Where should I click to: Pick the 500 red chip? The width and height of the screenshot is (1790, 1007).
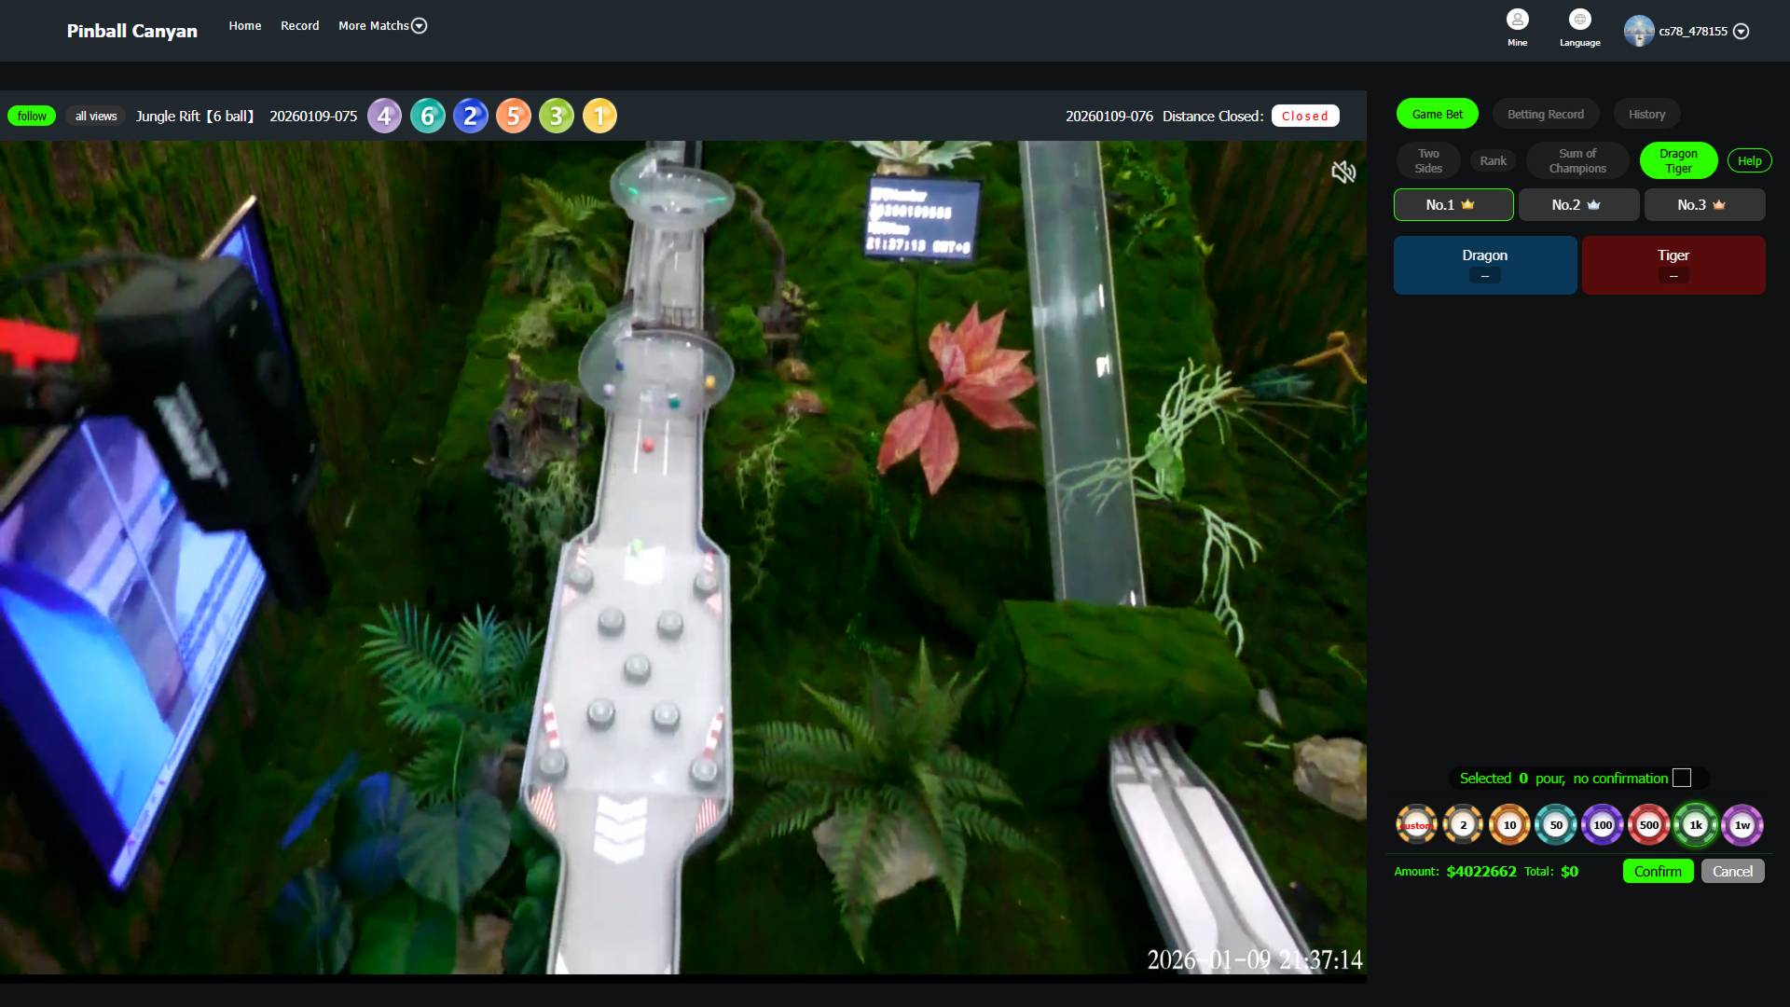[x=1648, y=825]
